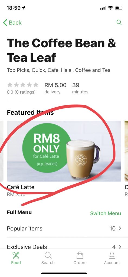
Task: Open next featured item card at right edge
Action: coord(126,151)
